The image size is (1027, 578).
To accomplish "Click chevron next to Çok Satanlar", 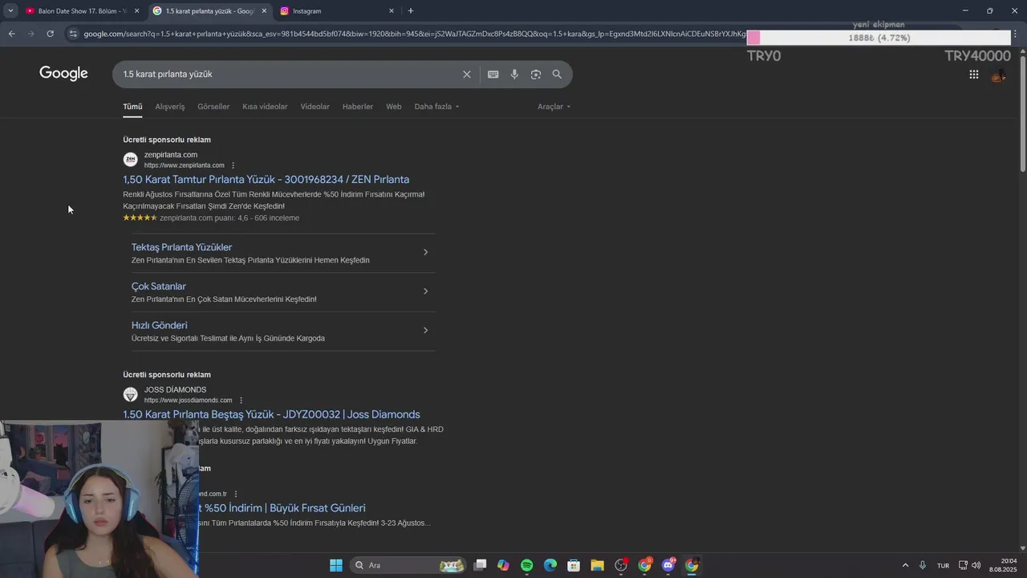I will (x=425, y=291).
